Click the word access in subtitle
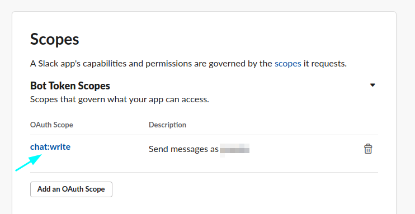The height and width of the screenshot is (214, 415). tap(195, 99)
